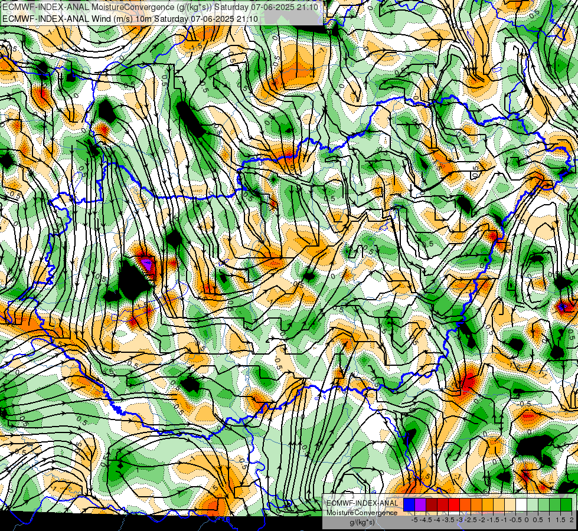The height and width of the screenshot is (531, 578).
Task: Click the 'Wind (m/s) 10m' title line
Action: tap(130, 18)
